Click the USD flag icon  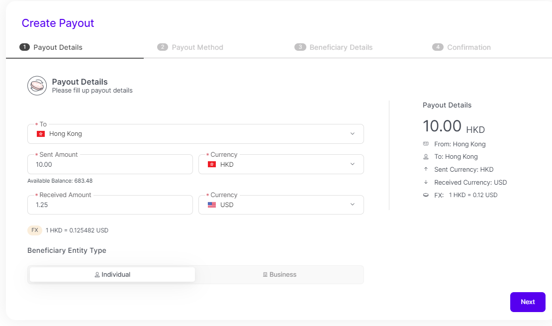[x=212, y=205]
